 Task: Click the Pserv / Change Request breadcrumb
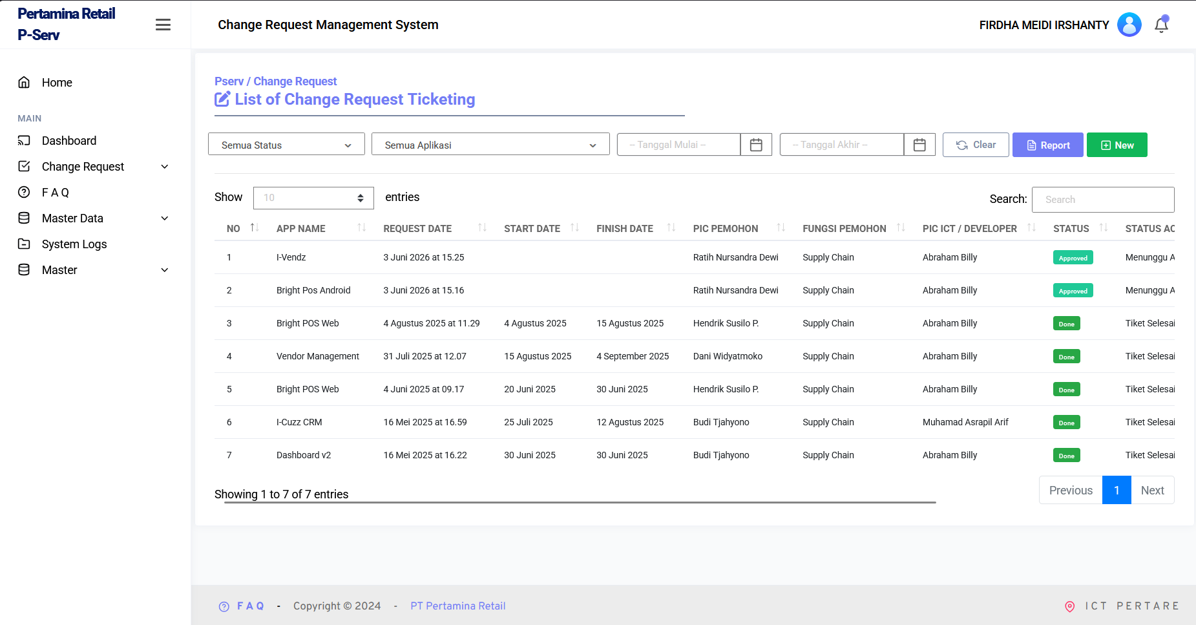(275, 81)
